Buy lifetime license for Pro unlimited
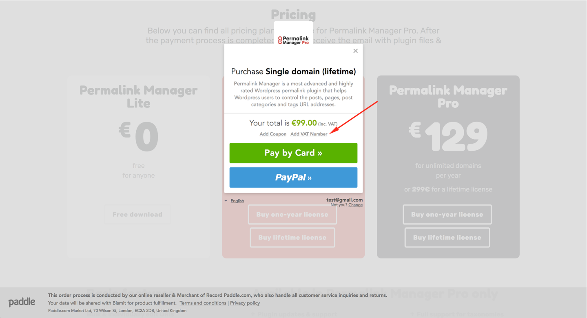Viewport: 587px width, 318px height. coord(447,237)
